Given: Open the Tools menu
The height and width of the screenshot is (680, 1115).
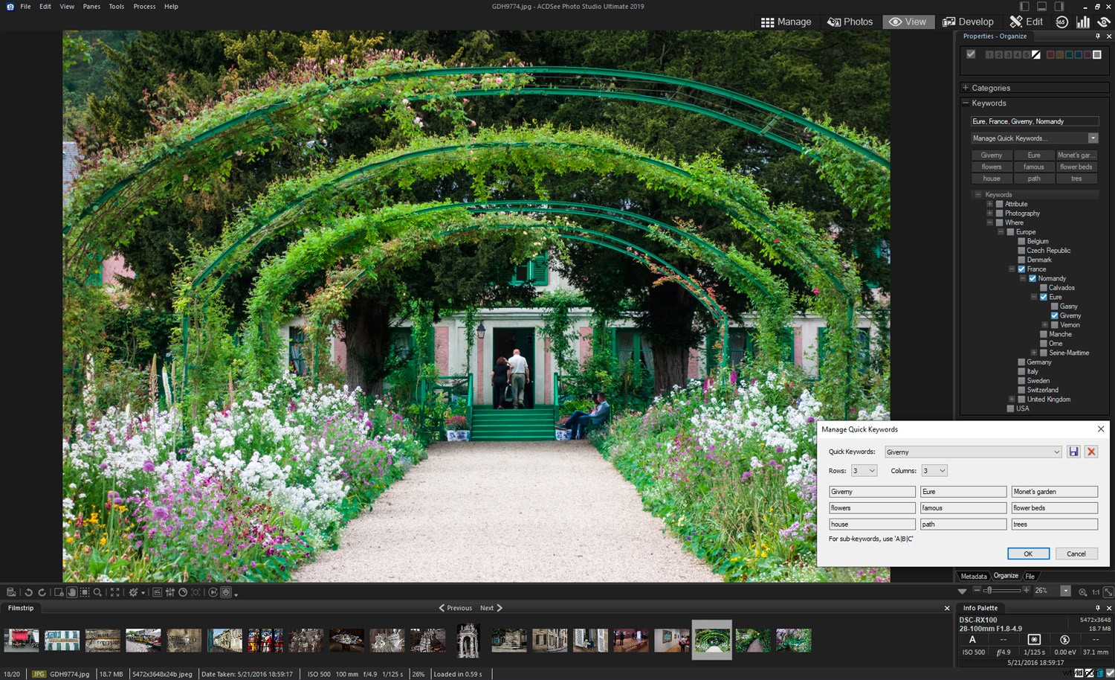Looking at the screenshot, I should point(116,6).
